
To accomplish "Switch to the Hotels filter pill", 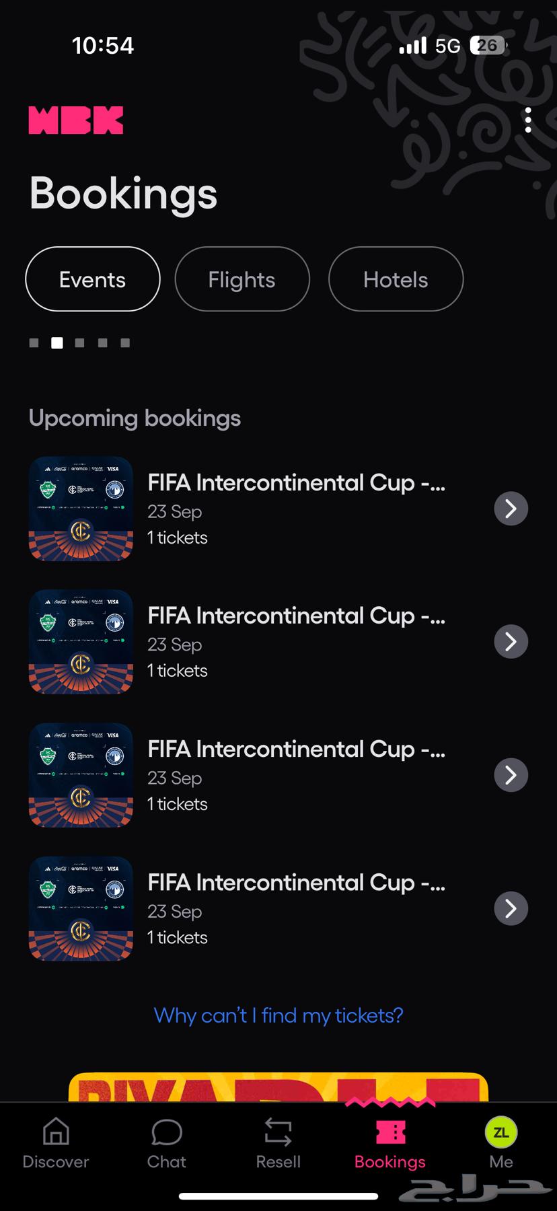I will [x=396, y=279].
